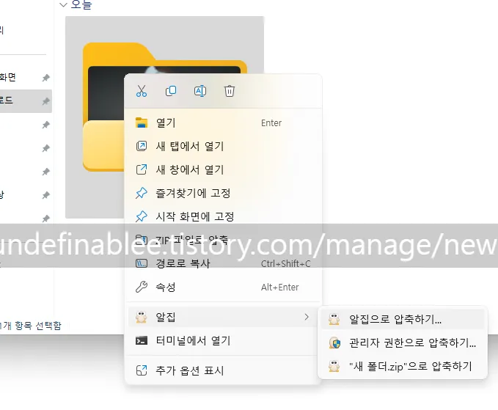This screenshot has width=498, height=410.
Task: Click the Delete trash icon
Action: pos(230,91)
